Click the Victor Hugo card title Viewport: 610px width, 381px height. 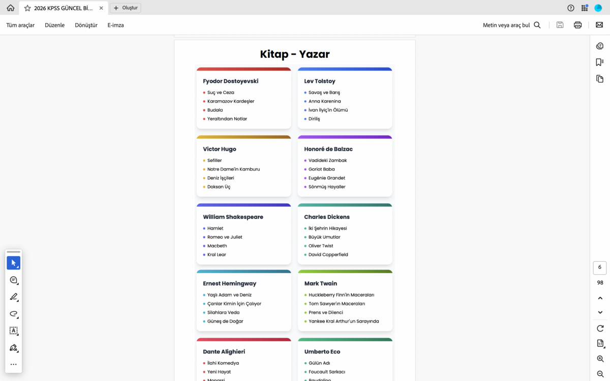coord(220,149)
